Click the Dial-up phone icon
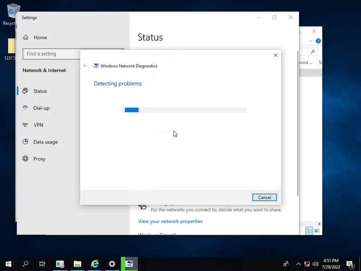 coord(25,108)
